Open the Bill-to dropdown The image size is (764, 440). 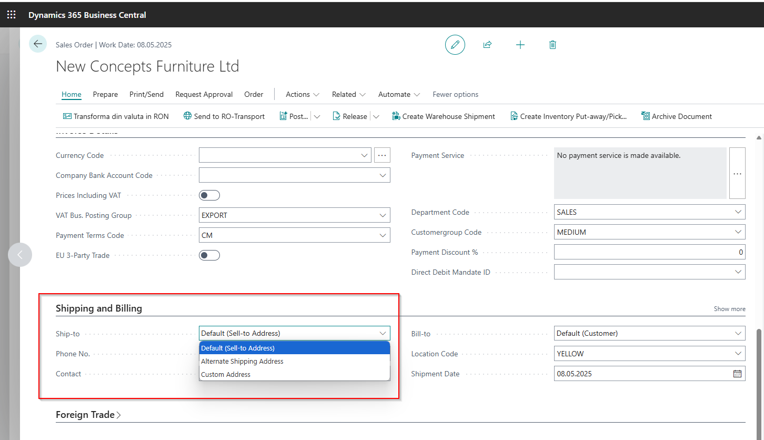(x=738, y=333)
